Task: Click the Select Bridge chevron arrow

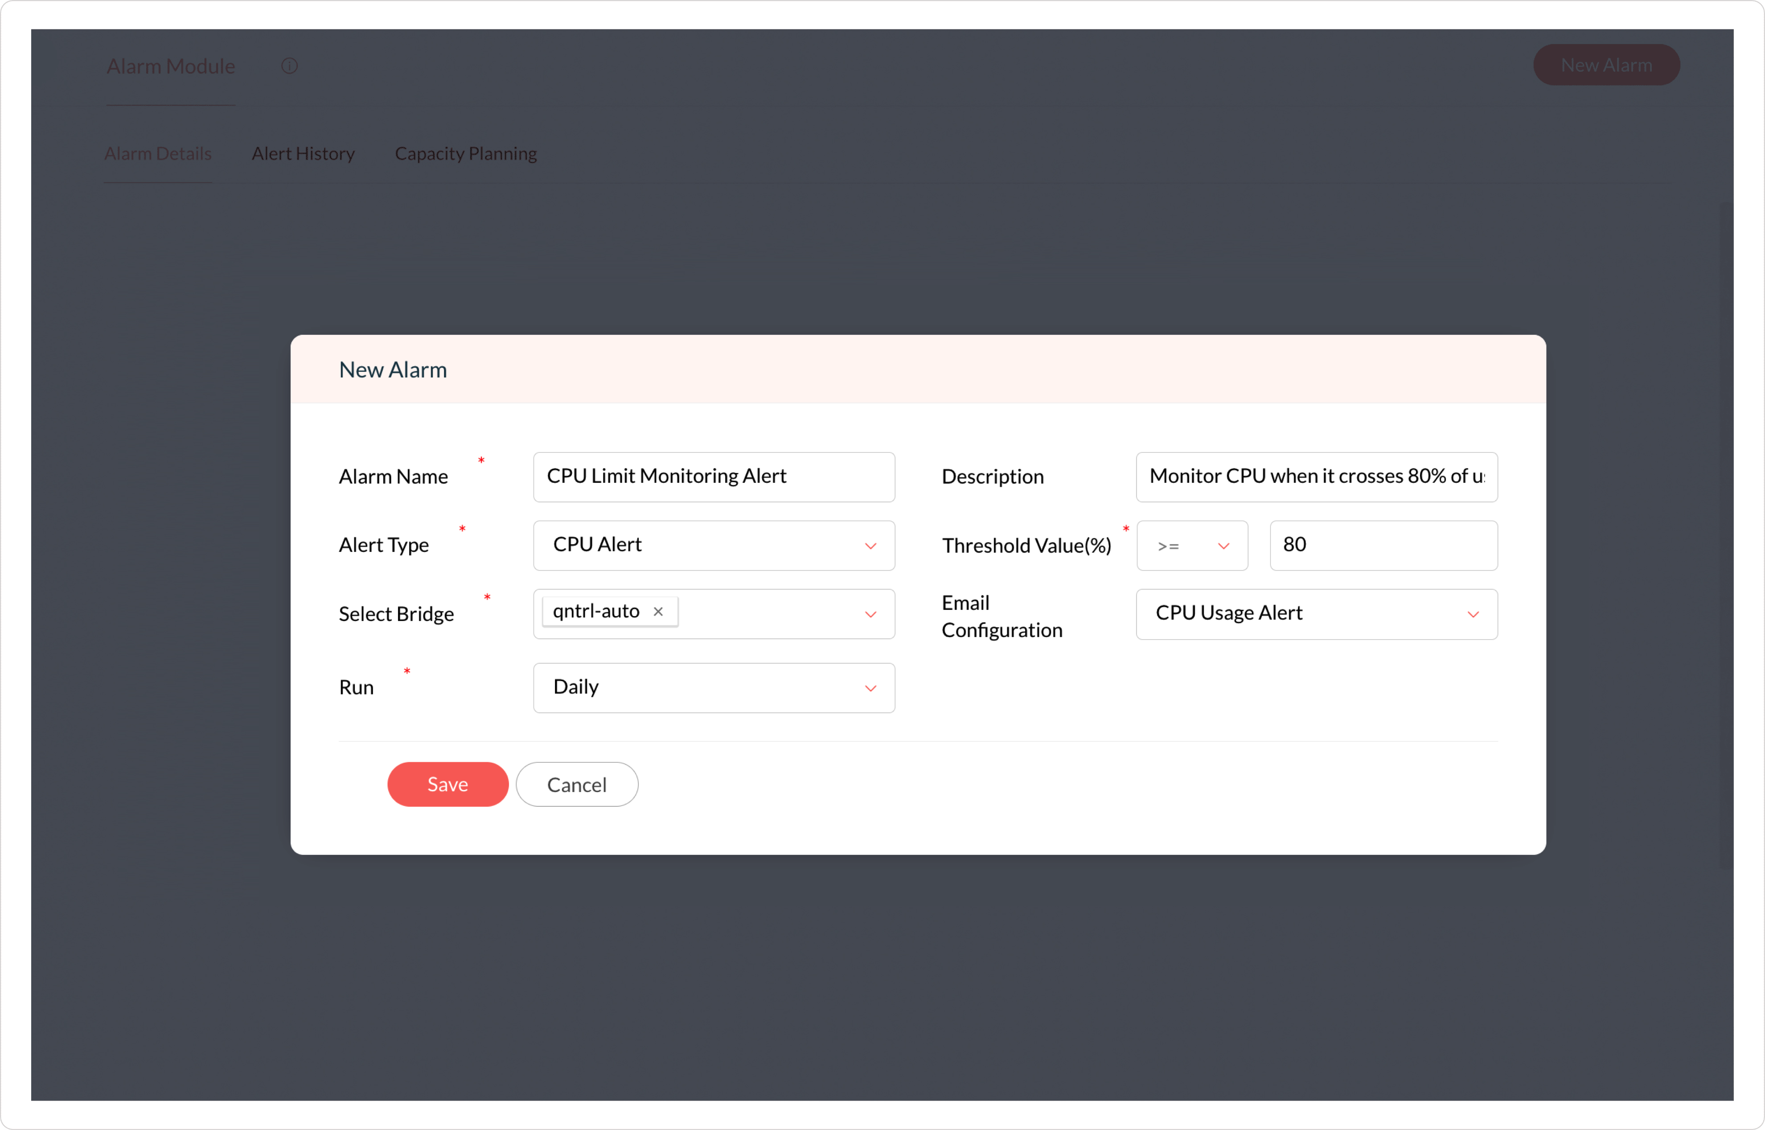Action: click(x=870, y=614)
